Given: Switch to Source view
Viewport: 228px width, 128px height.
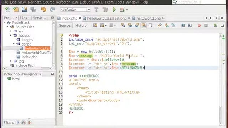Looking at the screenshot, I should pos(64,25).
